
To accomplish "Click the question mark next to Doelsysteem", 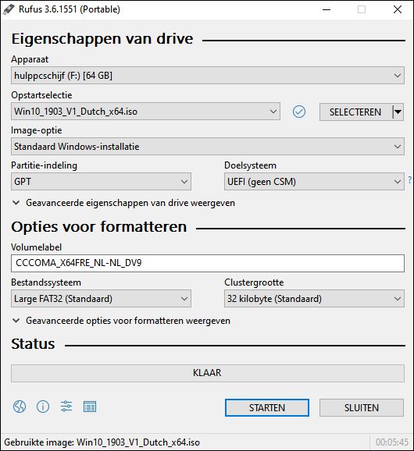I will [x=409, y=180].
